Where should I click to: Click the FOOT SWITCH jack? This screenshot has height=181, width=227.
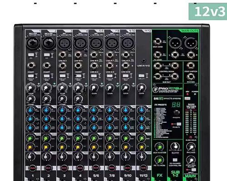coord(191,66)
